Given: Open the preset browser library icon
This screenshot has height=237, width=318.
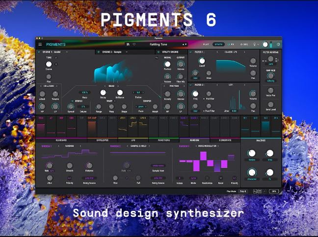Looking at the screenshot, I should [x=128, y=44].
